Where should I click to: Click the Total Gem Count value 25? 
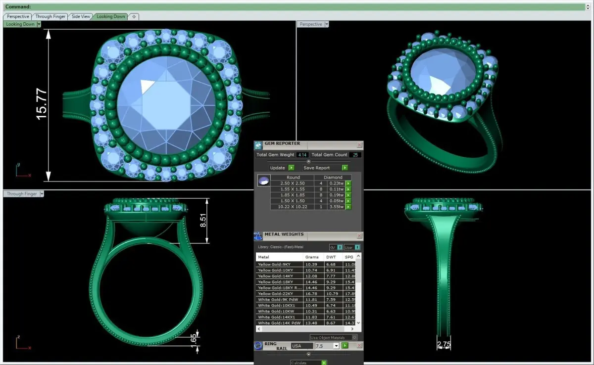(x=355, y=155)
